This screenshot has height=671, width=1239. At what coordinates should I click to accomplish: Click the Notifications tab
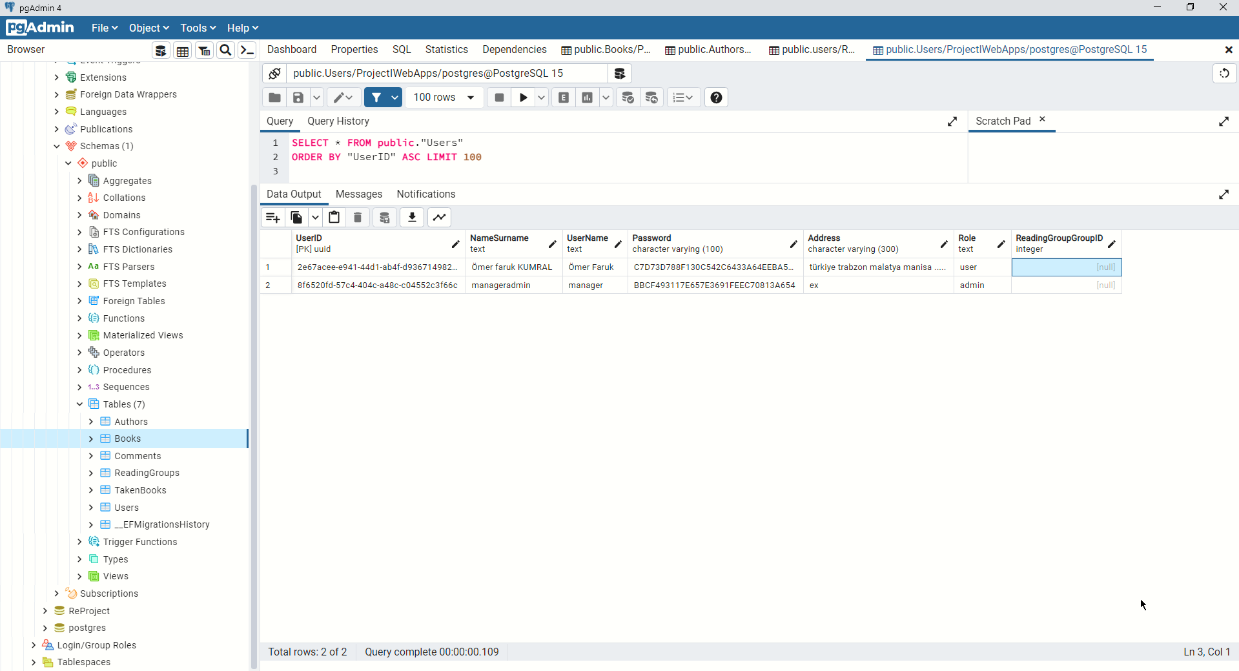pyautogui.click(x=426, y=194)
